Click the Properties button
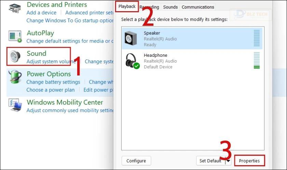 click(x=249, y=161)
